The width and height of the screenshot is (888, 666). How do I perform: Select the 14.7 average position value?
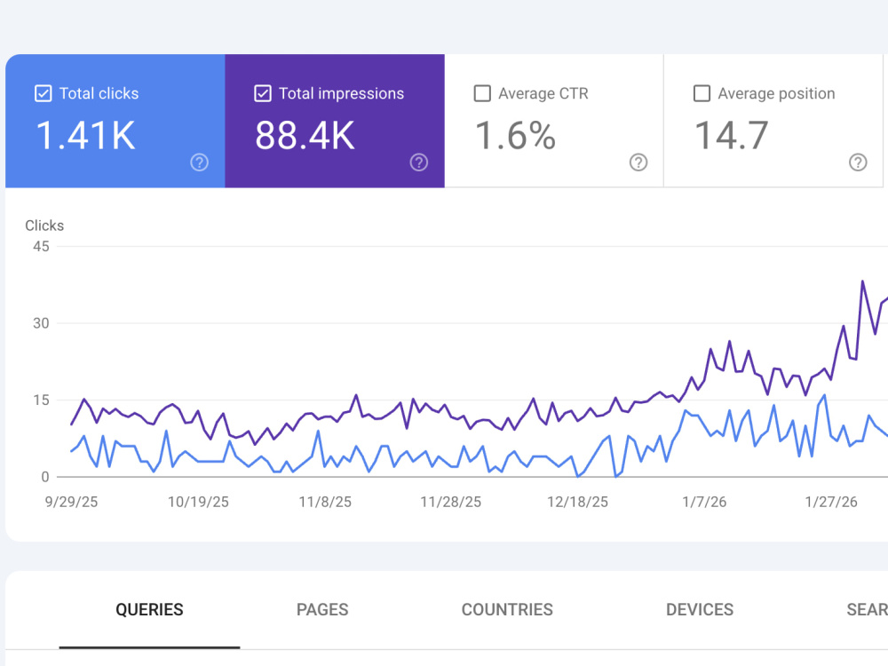[x=731, y=136]
